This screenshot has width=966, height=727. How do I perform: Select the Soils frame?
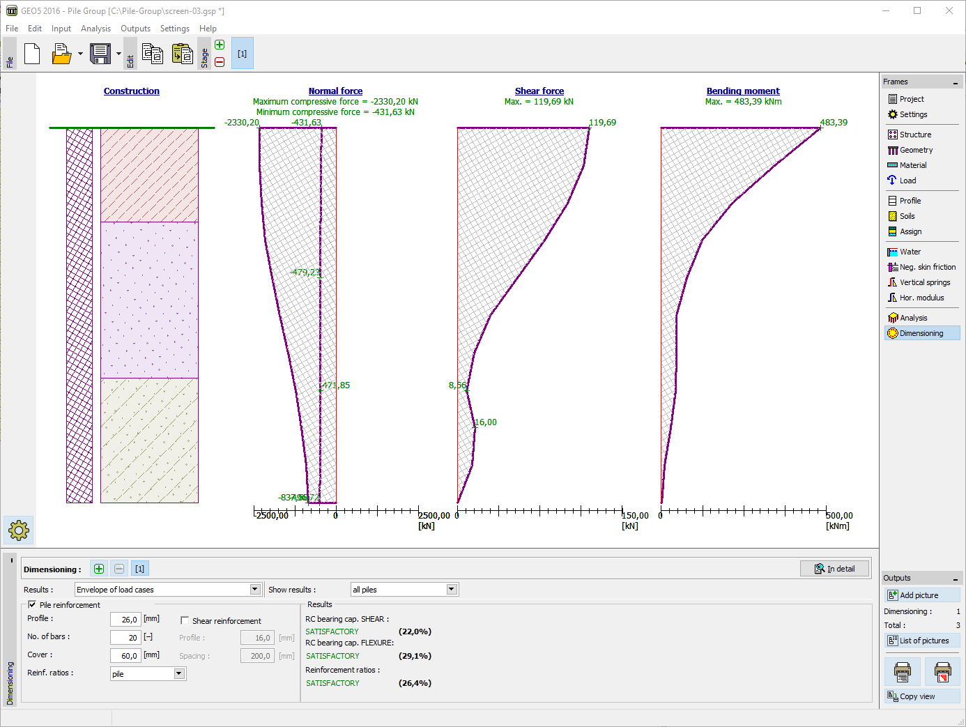point(907,216)
